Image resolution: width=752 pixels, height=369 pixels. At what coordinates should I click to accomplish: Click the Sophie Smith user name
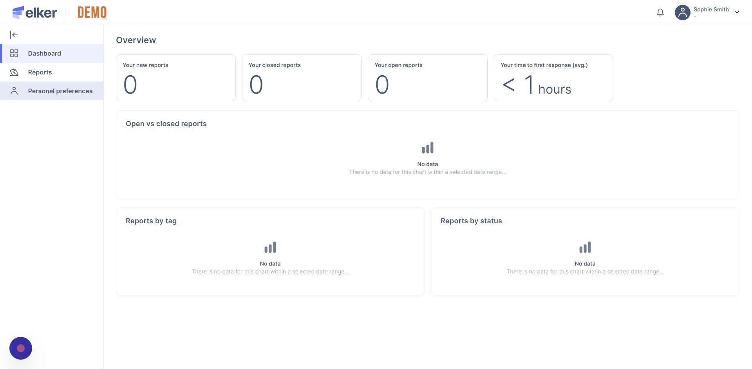[711, 9]
